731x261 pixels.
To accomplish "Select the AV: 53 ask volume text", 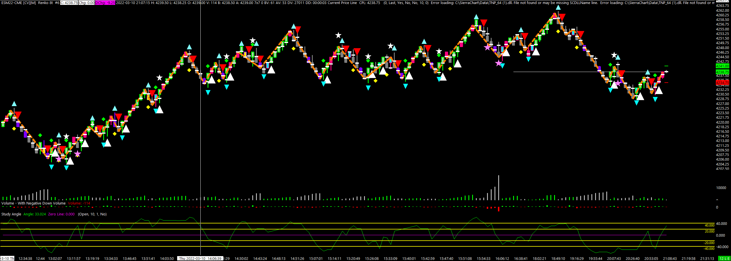I will tap(281, 3).
